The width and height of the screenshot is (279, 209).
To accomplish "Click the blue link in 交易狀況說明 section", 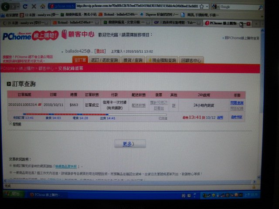I will 66,166.
